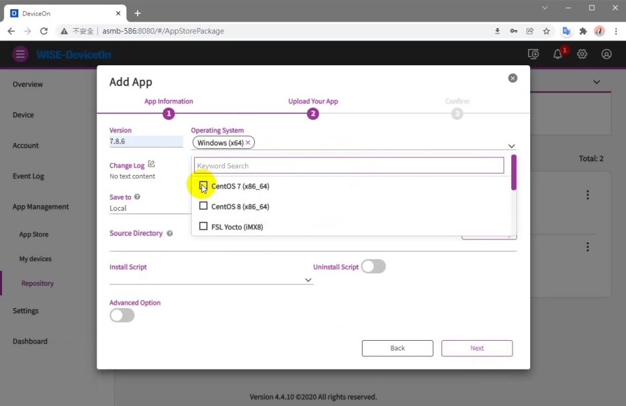Screen dimensions: 626x406
Task: Open the user account icon
Action: (606, 54)
